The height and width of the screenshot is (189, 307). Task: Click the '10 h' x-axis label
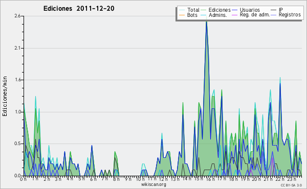coord(140,179)
